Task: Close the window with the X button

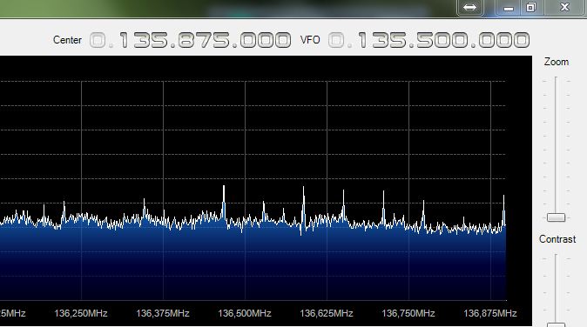Action: [x=564, y=8]
